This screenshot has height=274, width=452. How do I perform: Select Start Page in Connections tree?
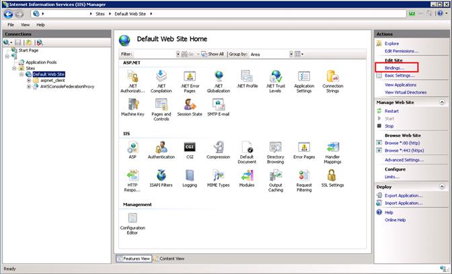(28, 50)
